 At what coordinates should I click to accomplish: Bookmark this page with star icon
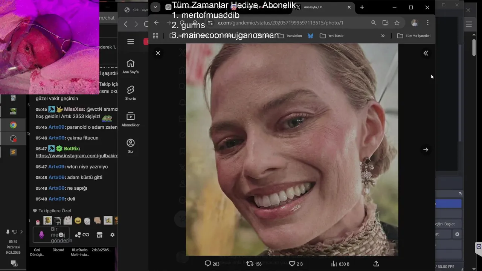pyautogui.click(x=397, y=23)
